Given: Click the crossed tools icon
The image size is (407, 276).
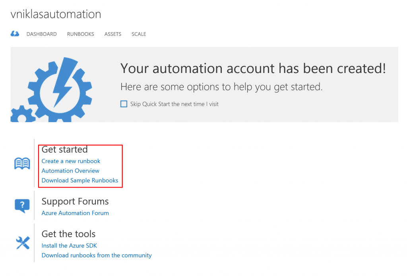Looking at the screenshot, I should point(23,243).
